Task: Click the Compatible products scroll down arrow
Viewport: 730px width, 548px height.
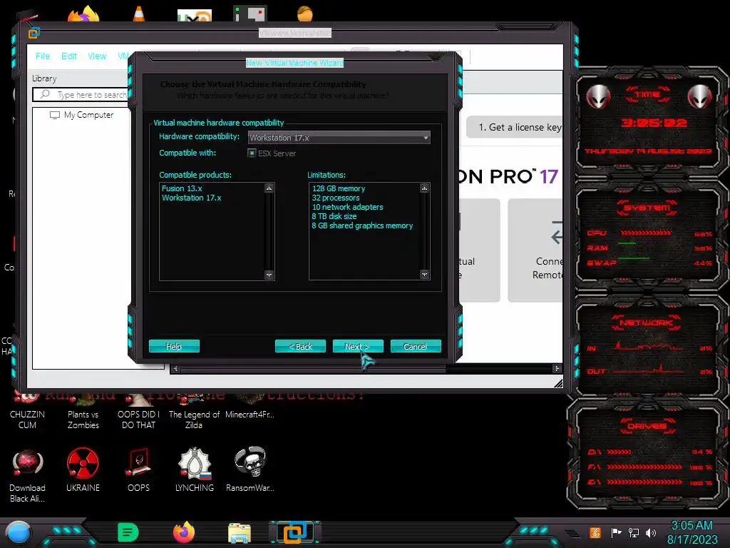Action: click(269, 275)
